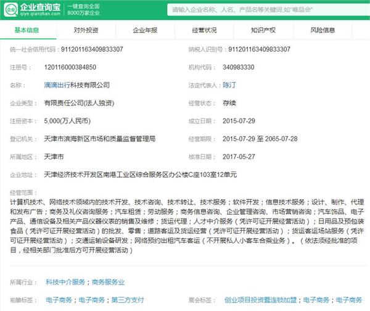Open legal representative 陈汀 link

coord(229,85)
